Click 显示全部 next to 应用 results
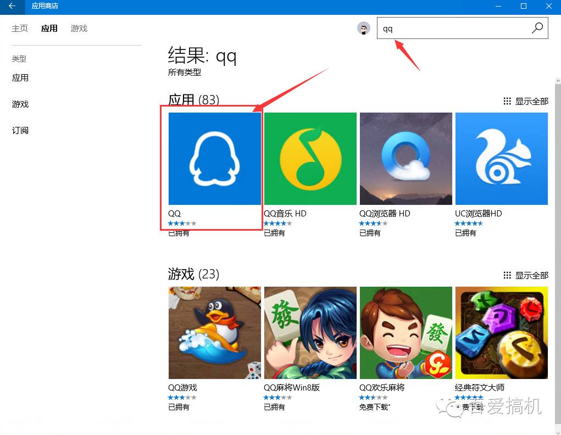 click(x=531, y=101)
